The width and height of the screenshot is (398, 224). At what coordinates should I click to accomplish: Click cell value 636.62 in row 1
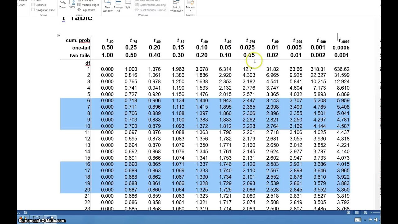pos(341,69)
